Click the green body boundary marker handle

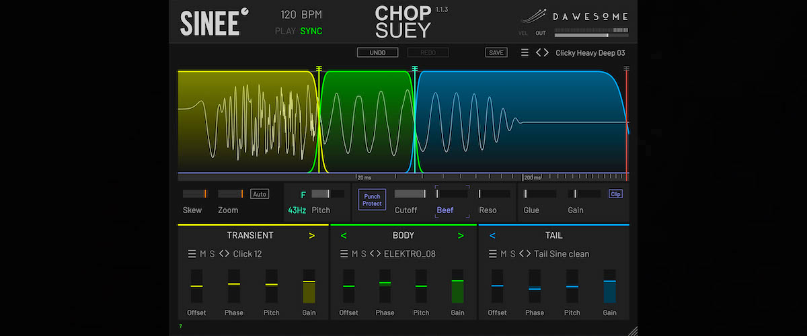[x=415, y=69]
